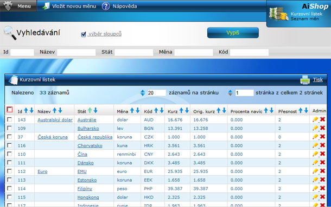Check the row with Id 114
Viewport: 331px width, 207px height.
[x=9, y=189]
